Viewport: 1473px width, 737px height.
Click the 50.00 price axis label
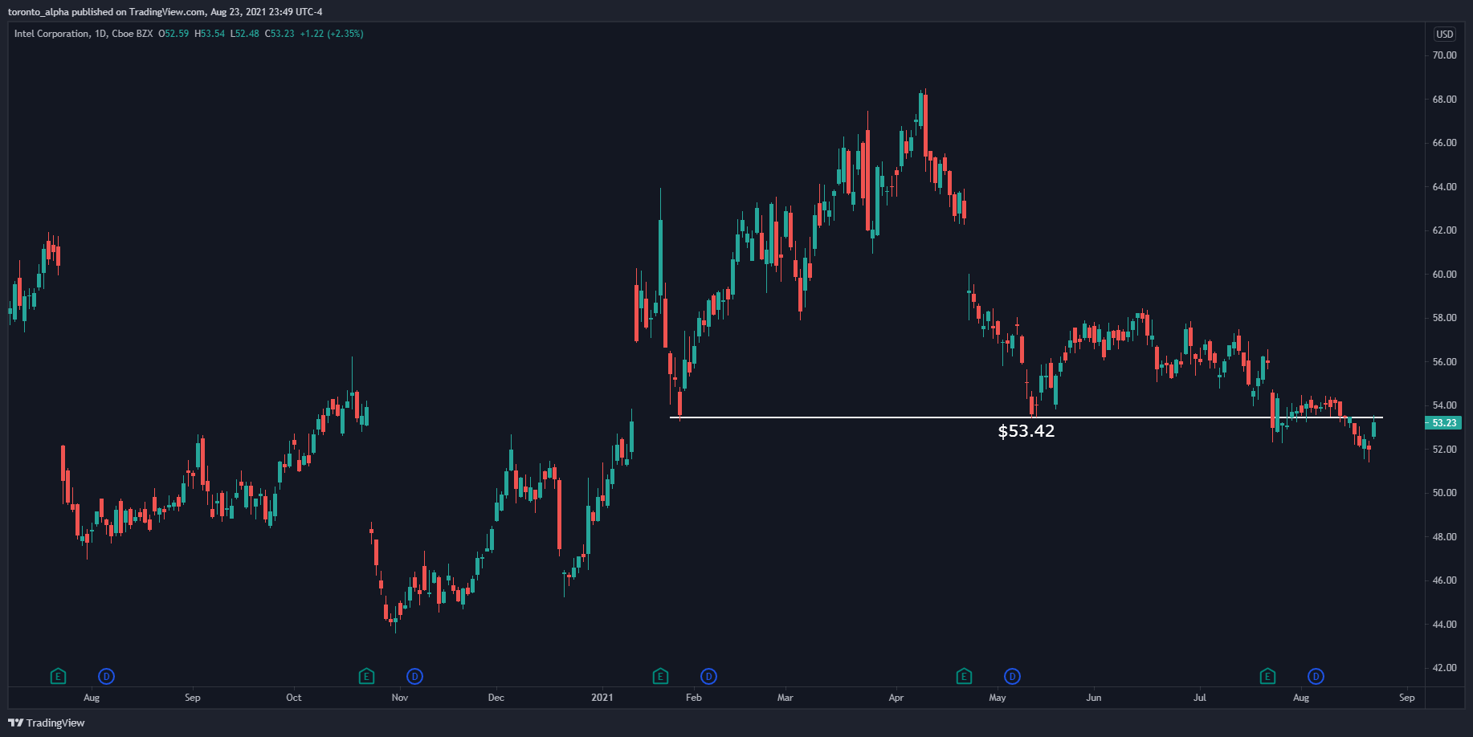pos(1444,493)
